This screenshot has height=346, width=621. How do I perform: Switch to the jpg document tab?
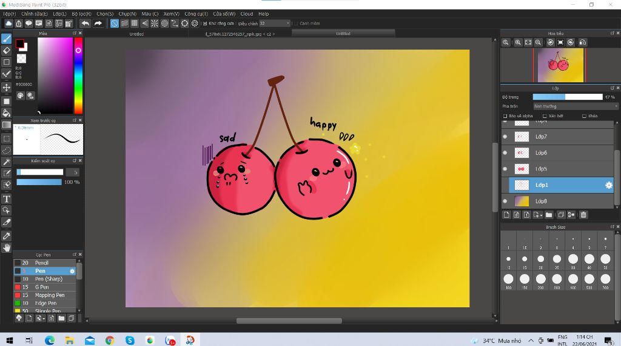(240, 34)
